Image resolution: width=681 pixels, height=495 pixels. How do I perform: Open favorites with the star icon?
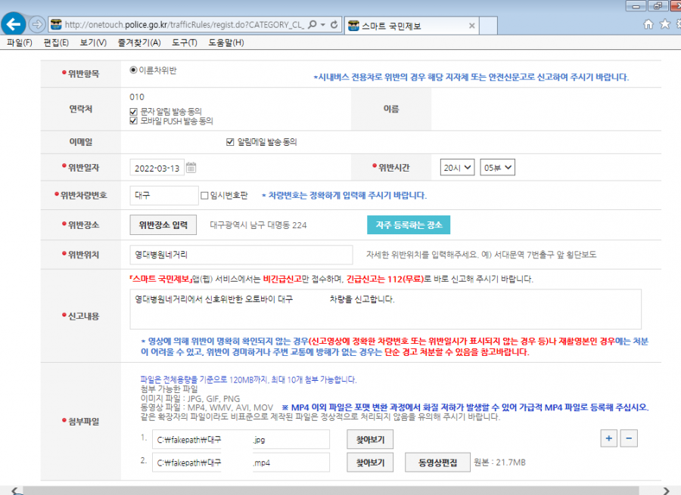coord(665,24)
